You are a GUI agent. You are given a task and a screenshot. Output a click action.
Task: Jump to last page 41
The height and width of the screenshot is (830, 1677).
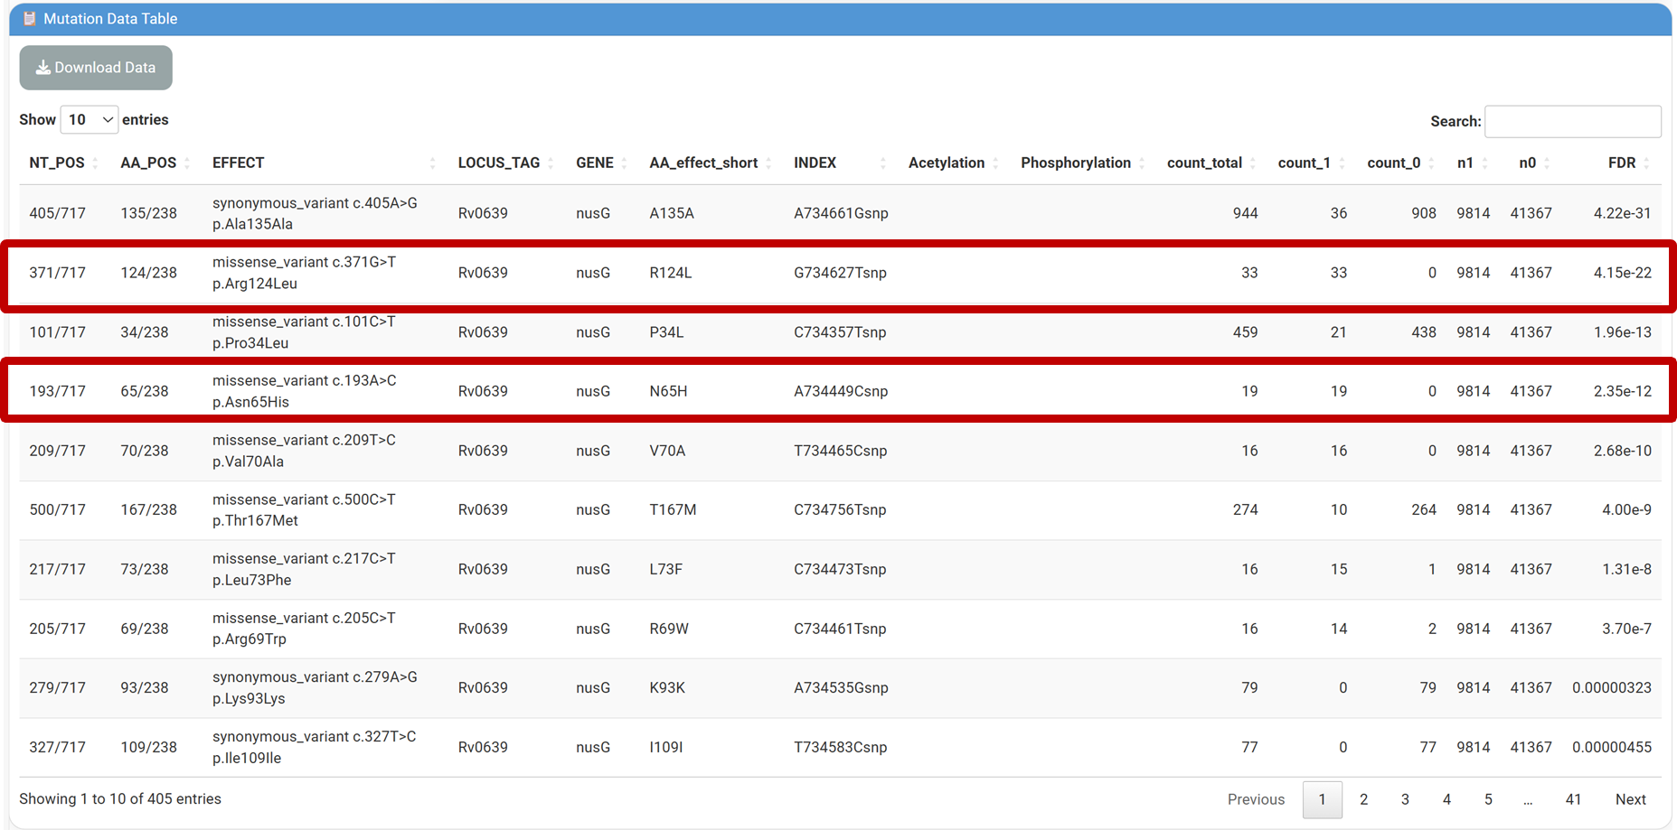(1573, 799)
